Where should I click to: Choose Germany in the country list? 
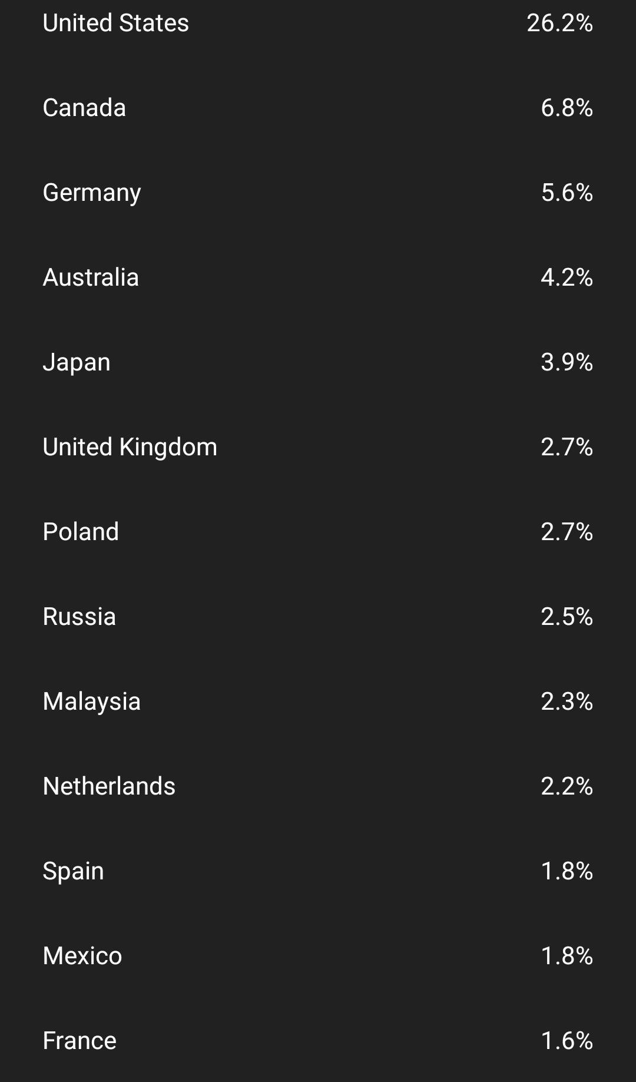coord(92,193)
